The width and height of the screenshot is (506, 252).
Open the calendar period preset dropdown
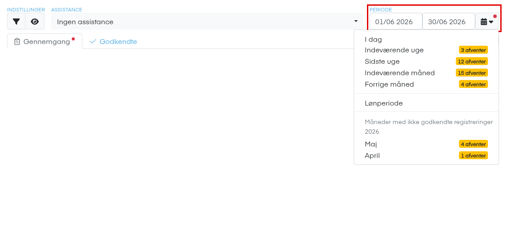[x=487, y=22]
